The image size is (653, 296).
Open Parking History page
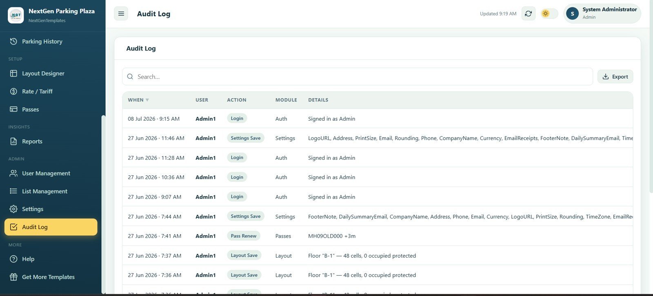51,41
